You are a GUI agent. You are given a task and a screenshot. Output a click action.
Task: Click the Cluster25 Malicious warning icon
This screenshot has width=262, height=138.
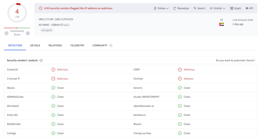(53, 70)
